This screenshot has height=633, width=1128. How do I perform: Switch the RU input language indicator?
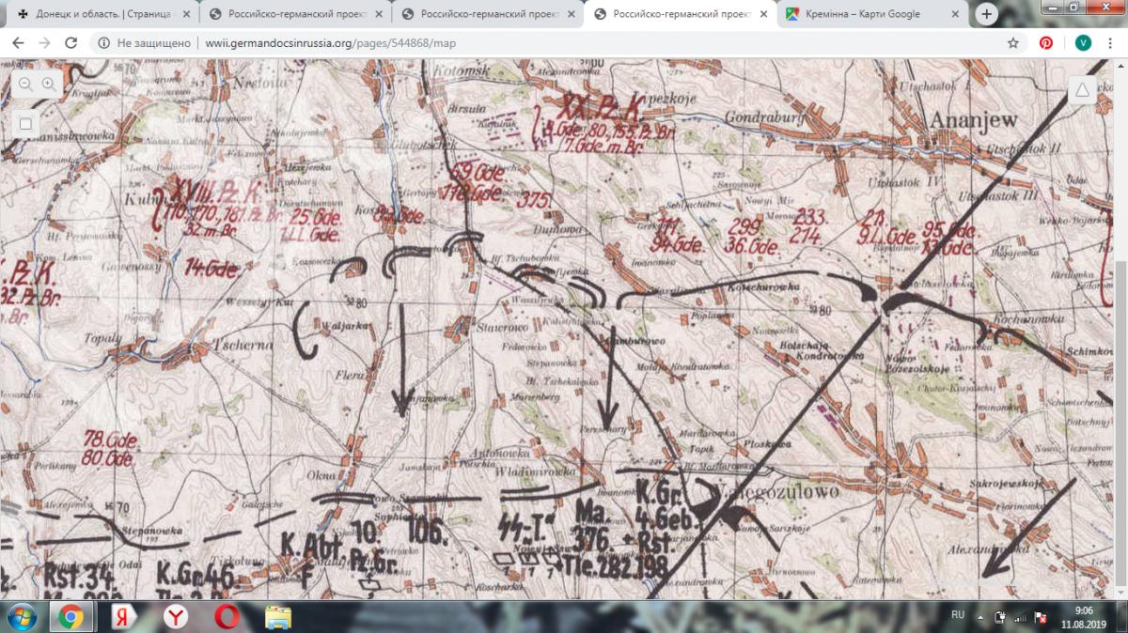click(958, 614)
